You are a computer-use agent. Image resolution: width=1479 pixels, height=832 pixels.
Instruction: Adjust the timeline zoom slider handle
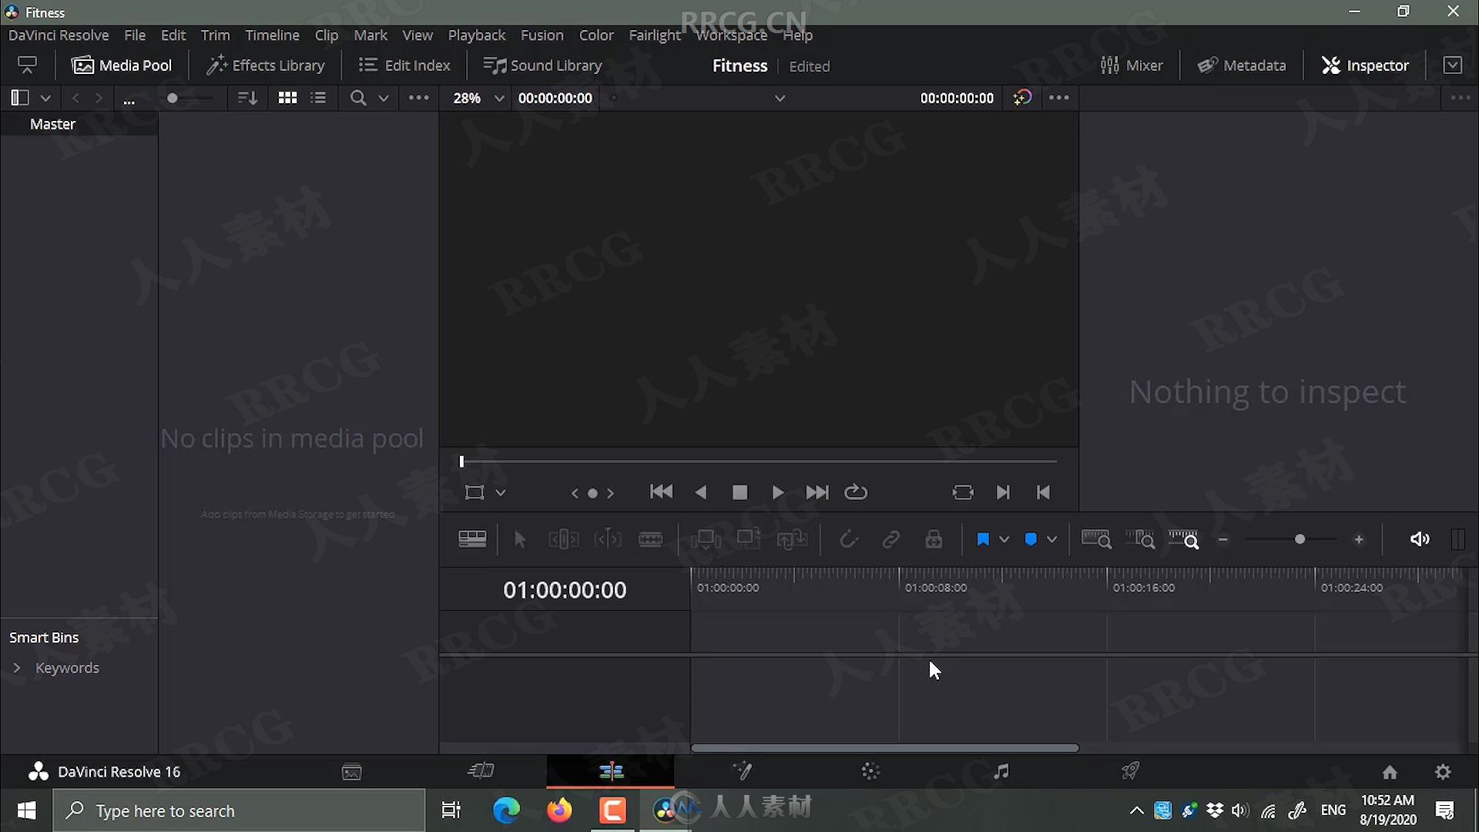[1300, 539]
